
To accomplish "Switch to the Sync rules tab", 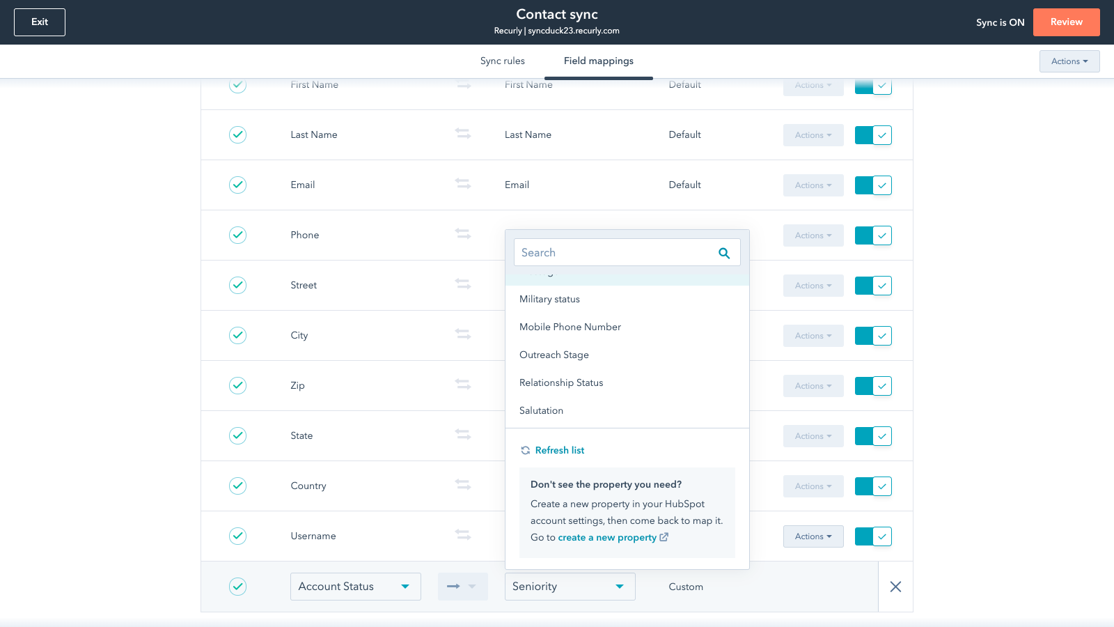I will click(502, 61).
